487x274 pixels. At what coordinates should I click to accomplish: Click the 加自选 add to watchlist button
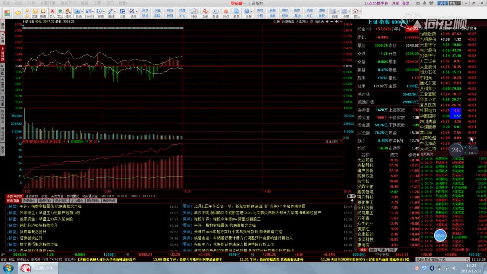coord(319,22)
